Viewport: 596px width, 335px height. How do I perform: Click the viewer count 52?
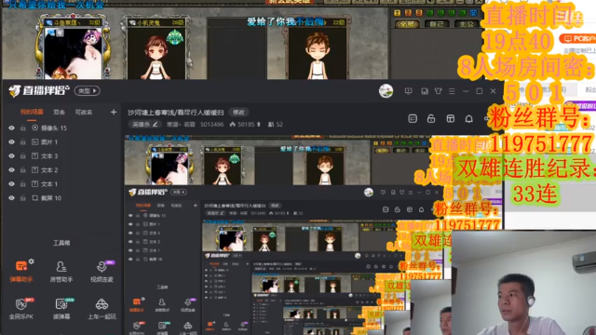click(279, 124)
